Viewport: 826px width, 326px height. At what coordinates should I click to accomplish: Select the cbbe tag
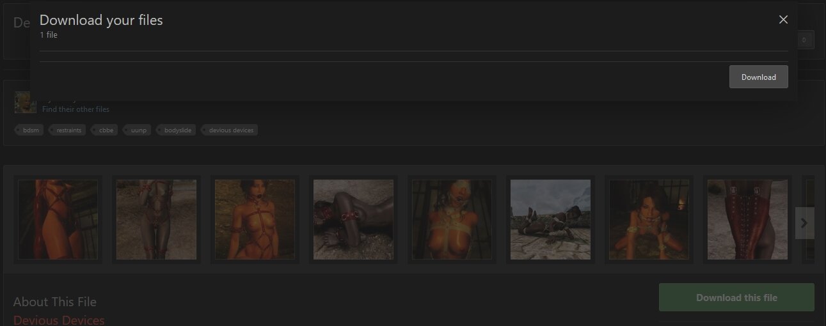click(105, 130)
